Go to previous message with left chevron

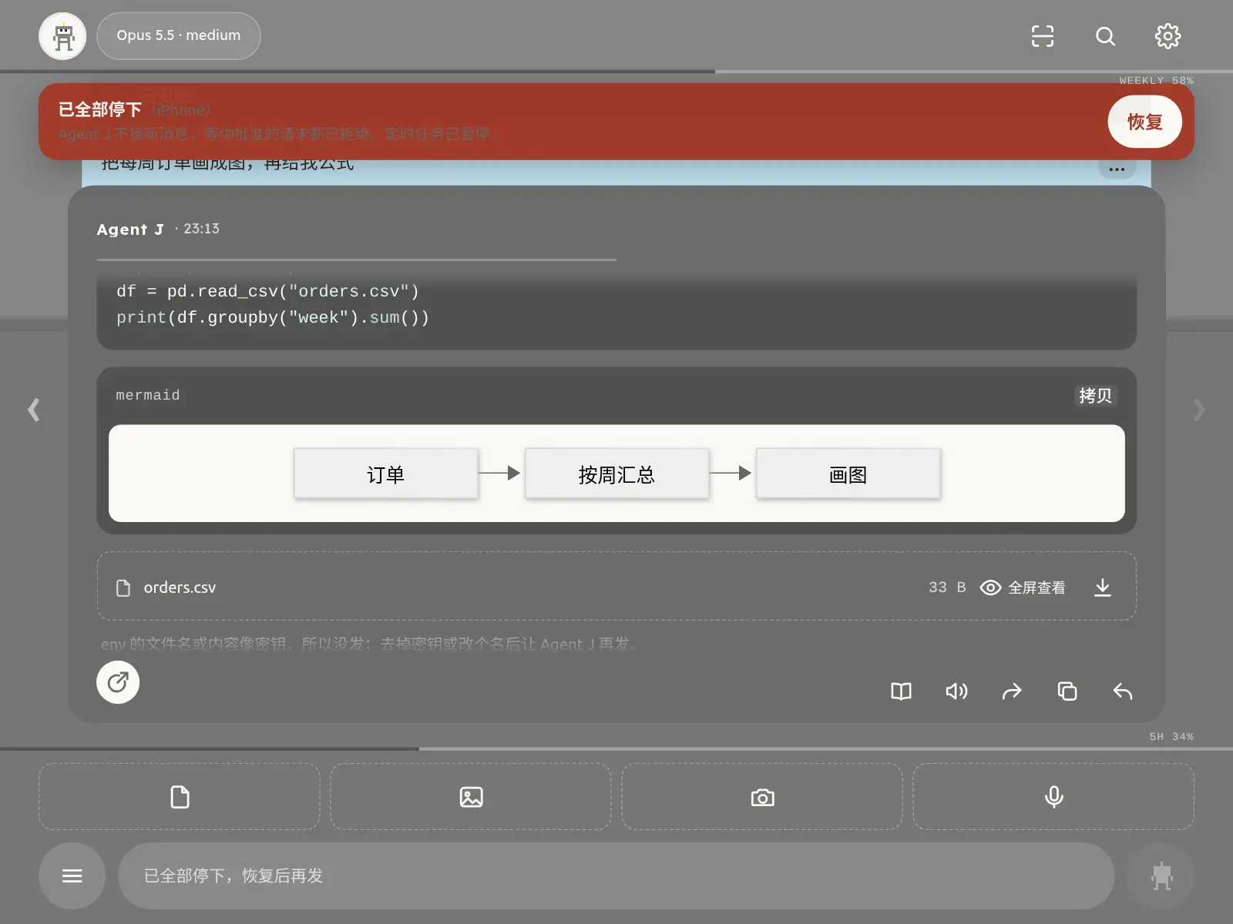pos(34,410)
